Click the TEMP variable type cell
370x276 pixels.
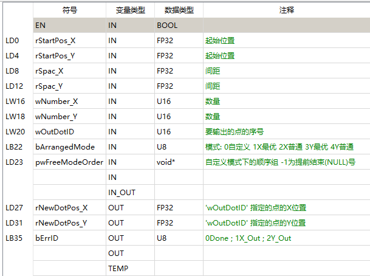pyautogui.click(x=130, y=268)
